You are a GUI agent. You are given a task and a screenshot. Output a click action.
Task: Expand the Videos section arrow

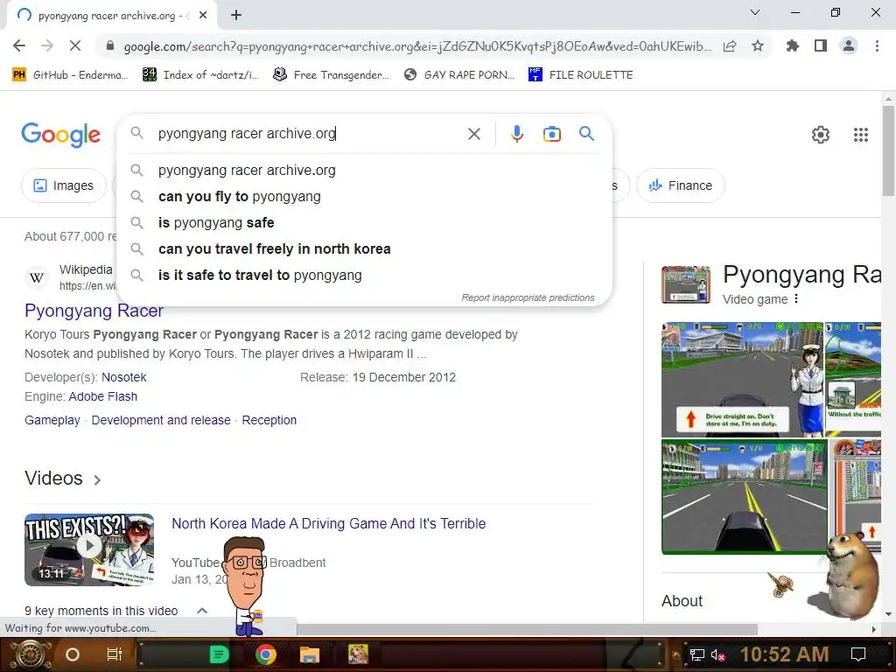pos(97,480)
